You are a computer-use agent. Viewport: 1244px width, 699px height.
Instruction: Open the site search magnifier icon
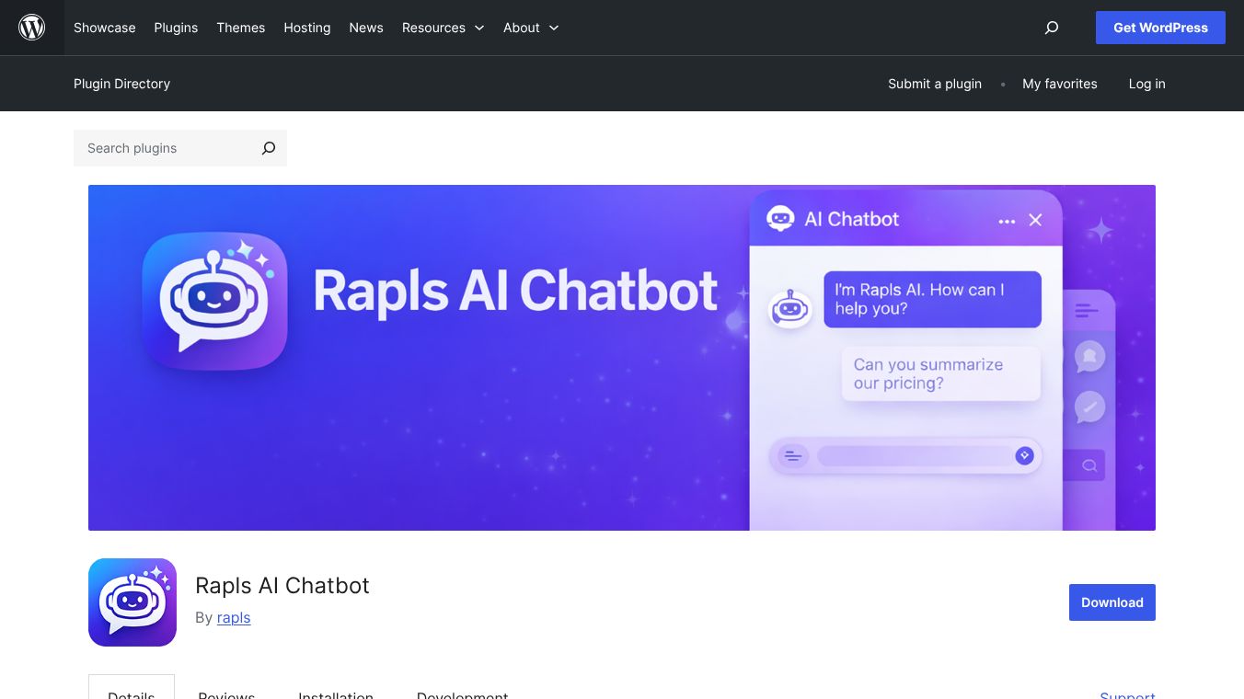tap(1052, 28)
